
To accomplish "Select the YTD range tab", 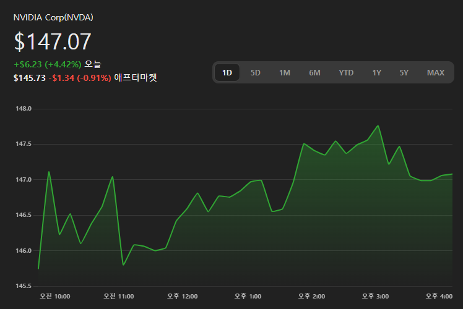I will pos(346,72).
